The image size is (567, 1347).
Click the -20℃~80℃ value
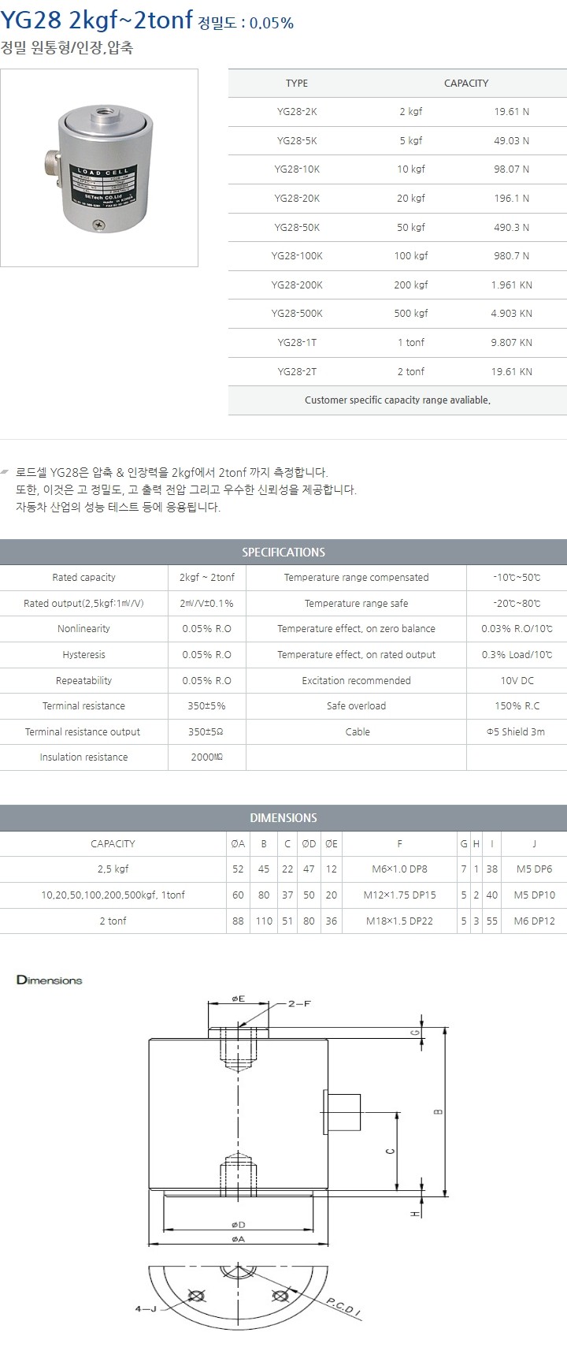[517, 604]
